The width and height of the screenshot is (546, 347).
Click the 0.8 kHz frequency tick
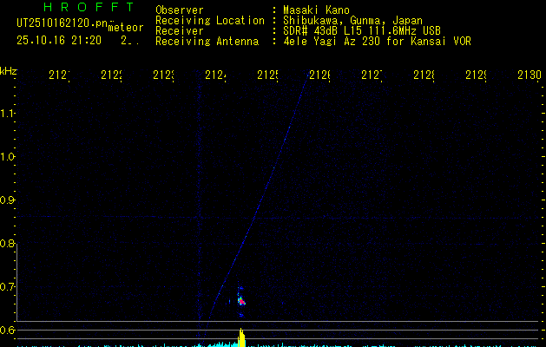pyautogui.click(x=9, y=244)
